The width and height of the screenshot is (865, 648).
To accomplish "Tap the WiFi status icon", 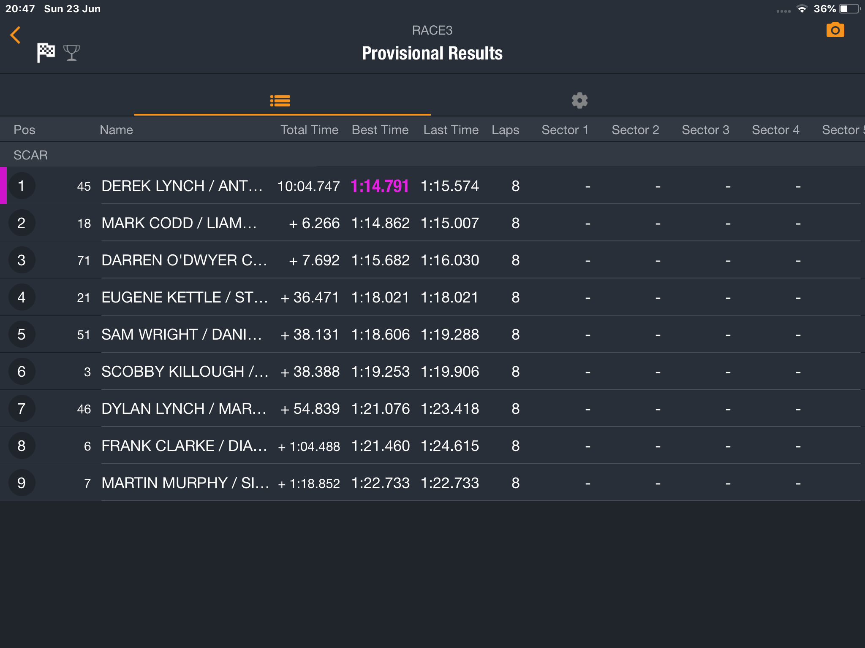I will coord(801,9).
